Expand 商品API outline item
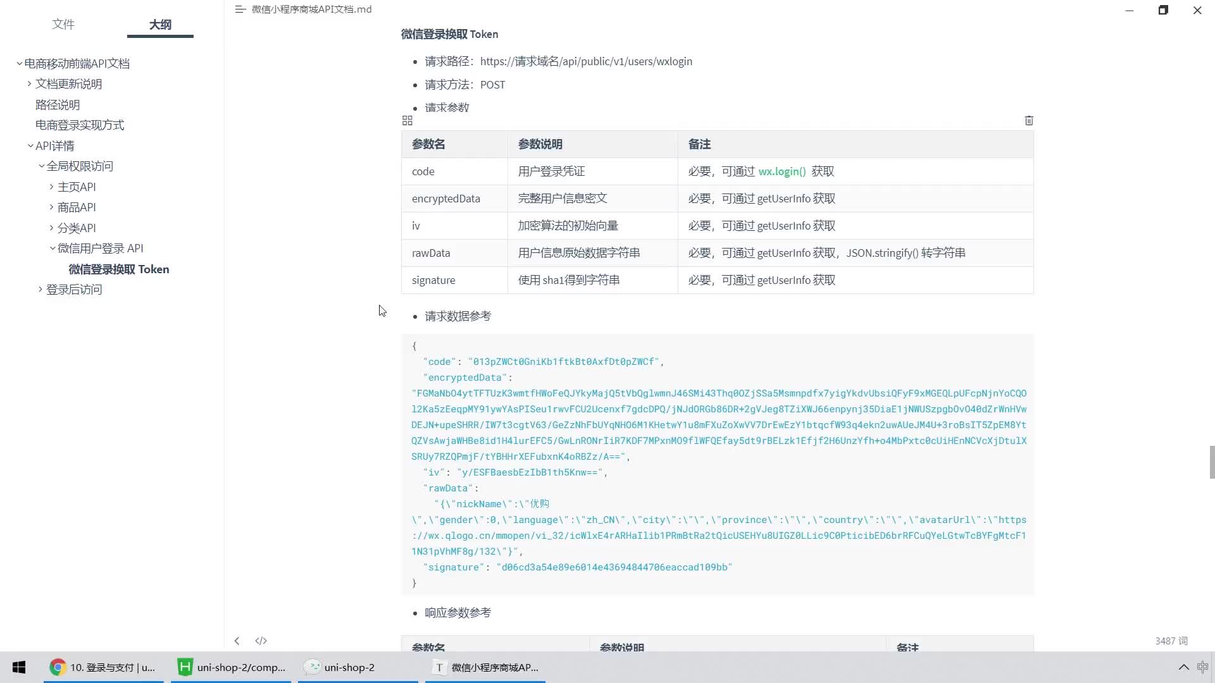 click(x=52, y=207)
